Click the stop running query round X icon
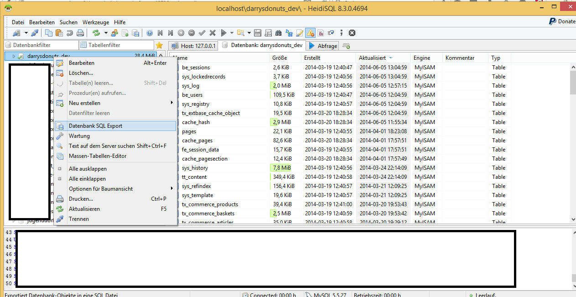 click(352, 33)
